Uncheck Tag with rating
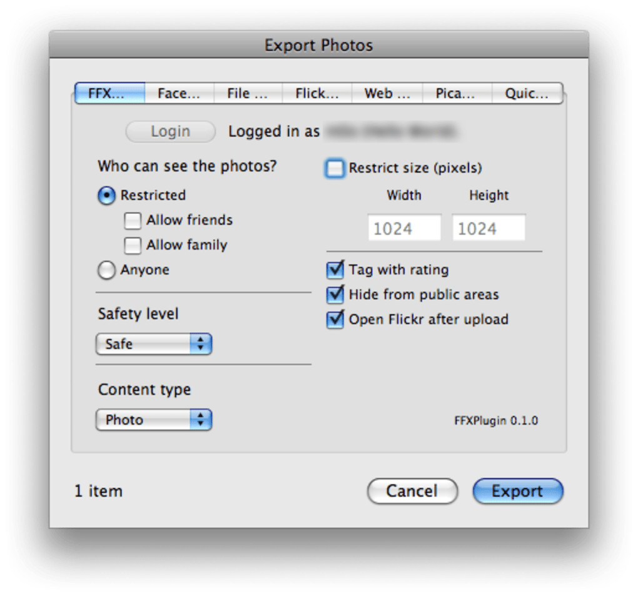 [x=335, y=270]
